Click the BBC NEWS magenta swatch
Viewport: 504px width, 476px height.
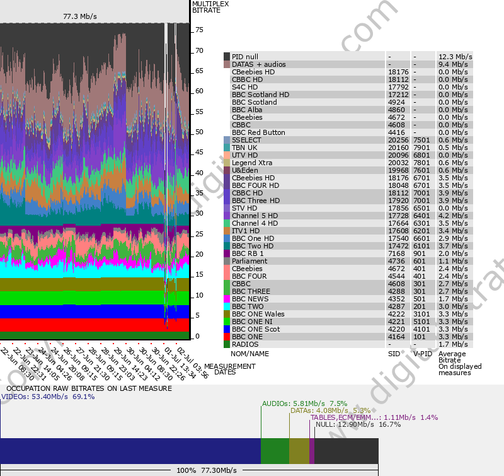point(227,299)
